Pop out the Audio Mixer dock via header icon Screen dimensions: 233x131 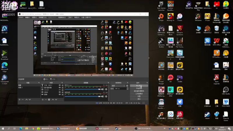[108, 83]
